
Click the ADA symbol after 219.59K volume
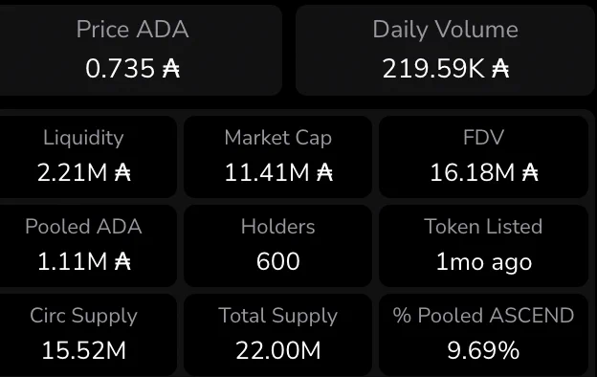coord(500,69)
